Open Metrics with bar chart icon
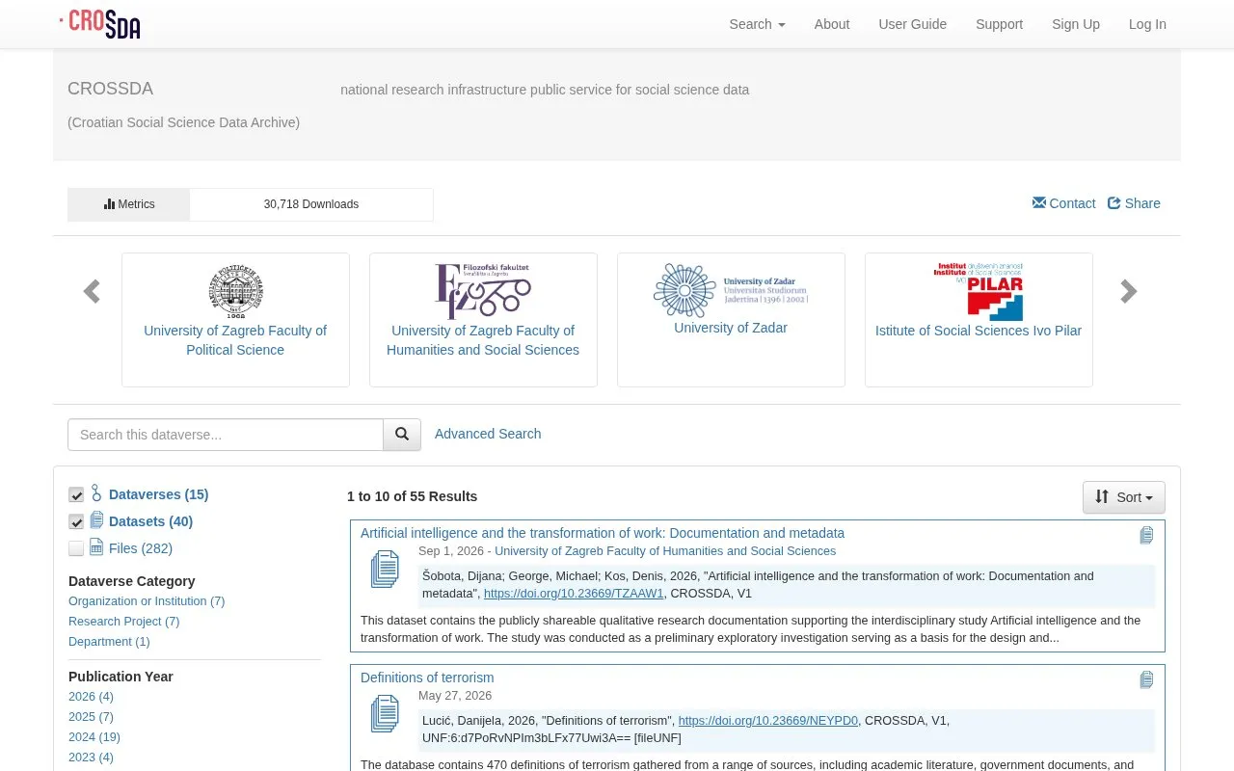This screenshot has width=1234, height=771. (129, 204)
